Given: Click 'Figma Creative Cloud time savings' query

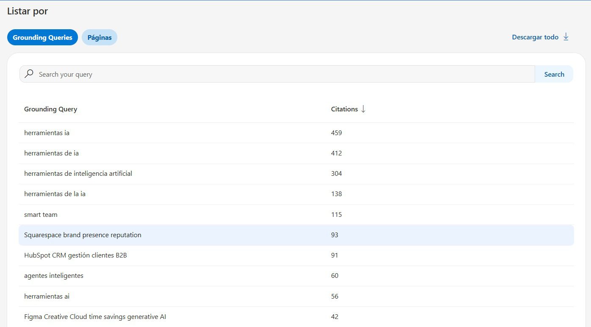Looking at the screenshot, I should coord(95,317).
